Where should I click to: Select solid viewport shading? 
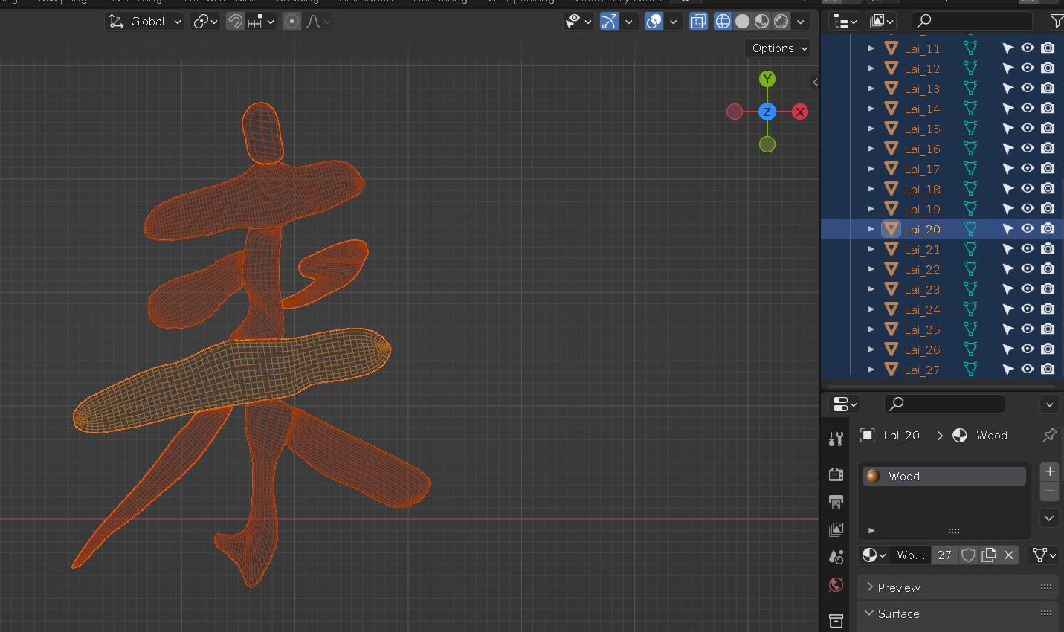742,22
